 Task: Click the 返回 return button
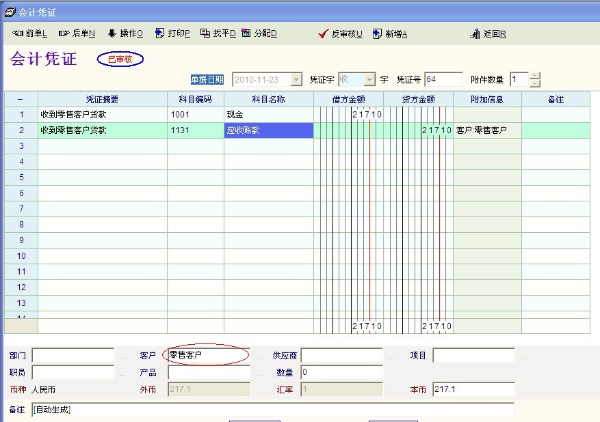pos(488,33)
